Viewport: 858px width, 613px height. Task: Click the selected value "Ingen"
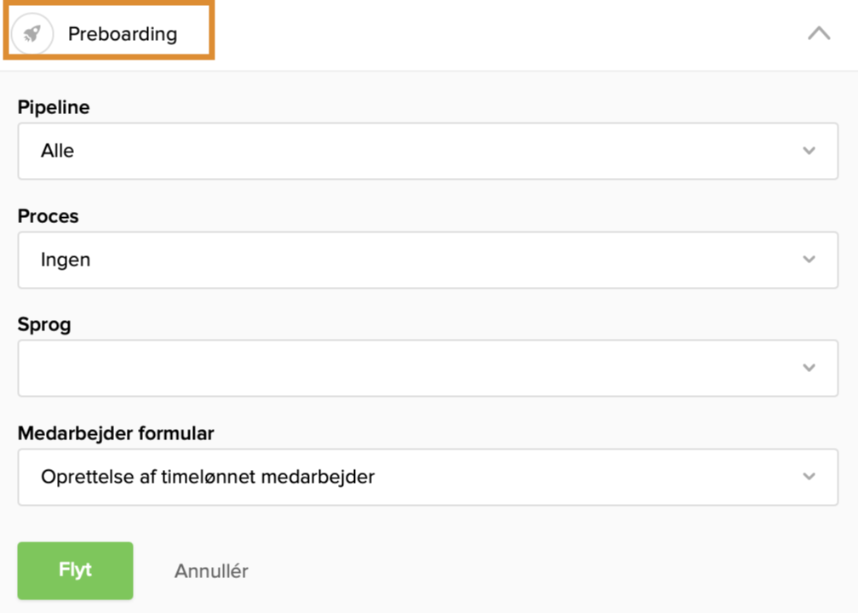click(x=66, y=260)
